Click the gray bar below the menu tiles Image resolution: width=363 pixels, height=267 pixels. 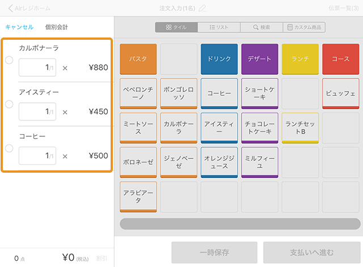click(240, 224)
